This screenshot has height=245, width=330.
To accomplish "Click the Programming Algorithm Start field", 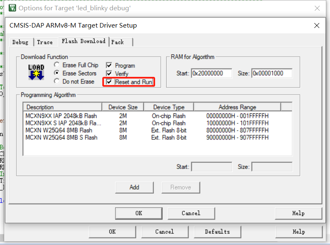I will point(212,167).
